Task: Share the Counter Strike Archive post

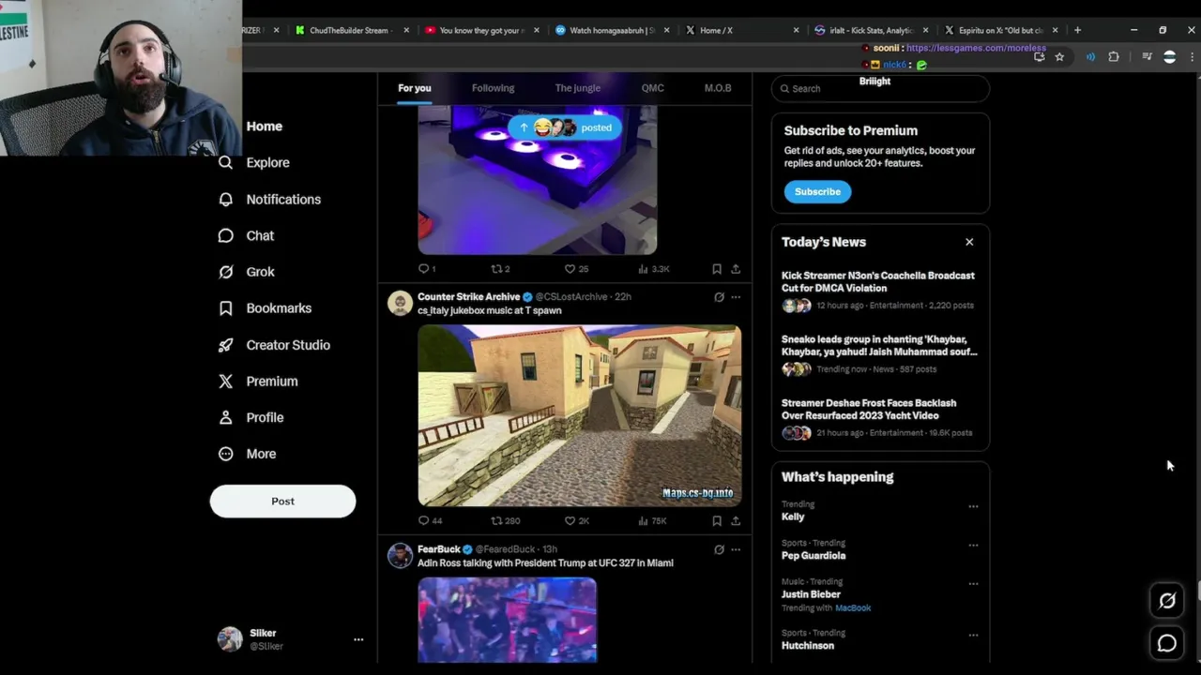Action: [x=736, y=520]
